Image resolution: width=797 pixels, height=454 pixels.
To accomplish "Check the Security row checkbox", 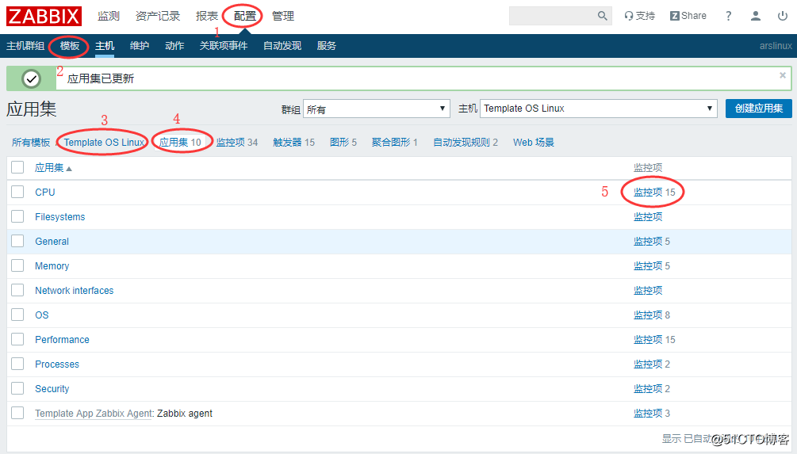I will pyautogui.click(x=17, y=388).
